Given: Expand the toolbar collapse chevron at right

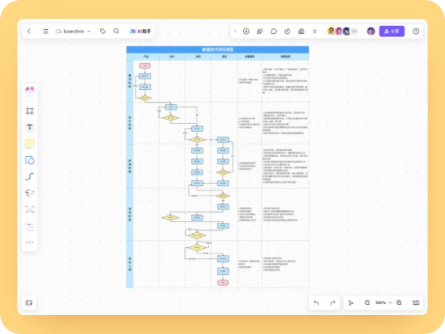Looking at the screenshot, I should tap(235, 32).
